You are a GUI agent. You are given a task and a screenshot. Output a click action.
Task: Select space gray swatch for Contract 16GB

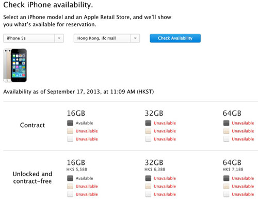[x=70, y=123]
